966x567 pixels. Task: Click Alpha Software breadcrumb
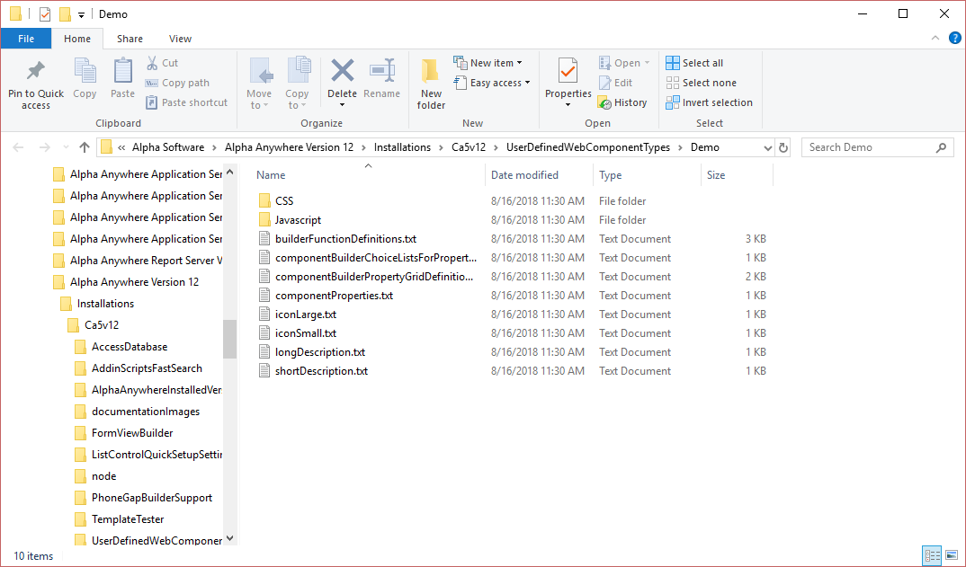(167, 147)
